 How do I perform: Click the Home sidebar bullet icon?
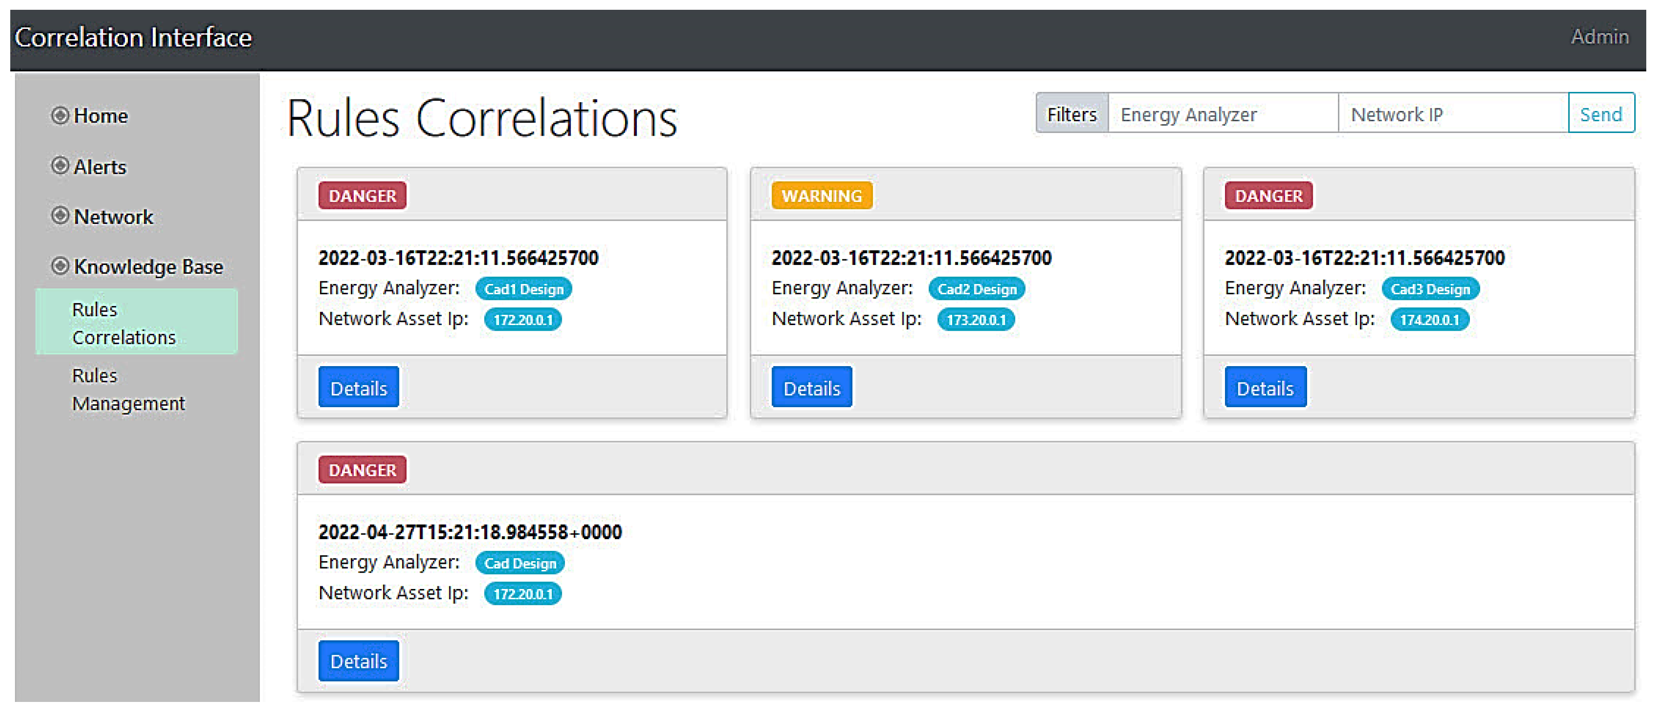click(60, 116)
